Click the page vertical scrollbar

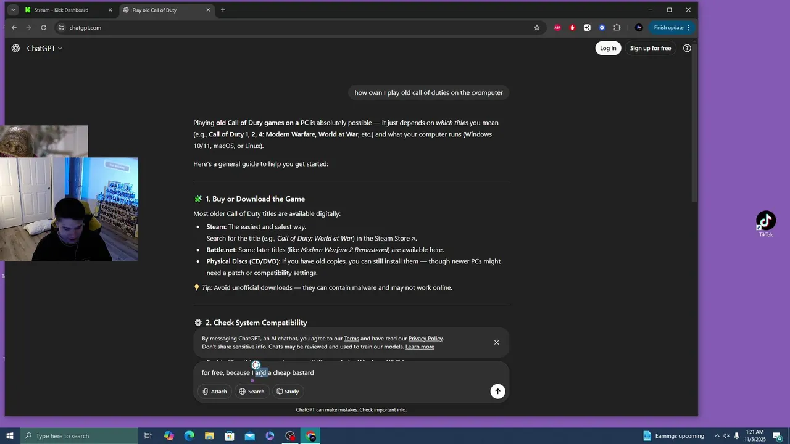(694, 123)
